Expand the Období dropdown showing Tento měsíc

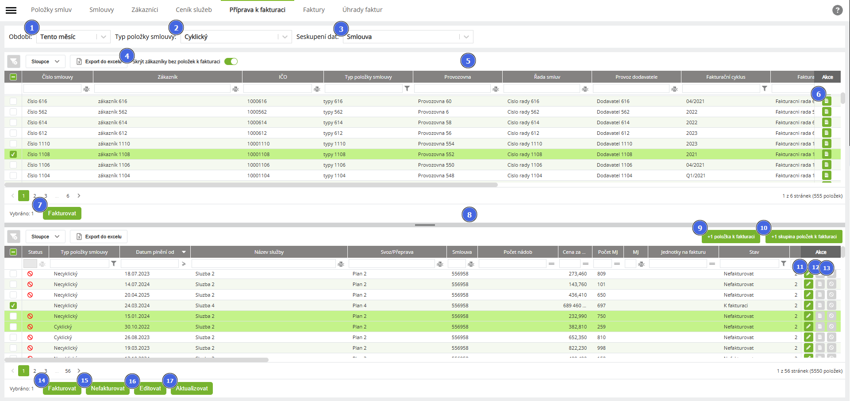[x=103, y=37]
